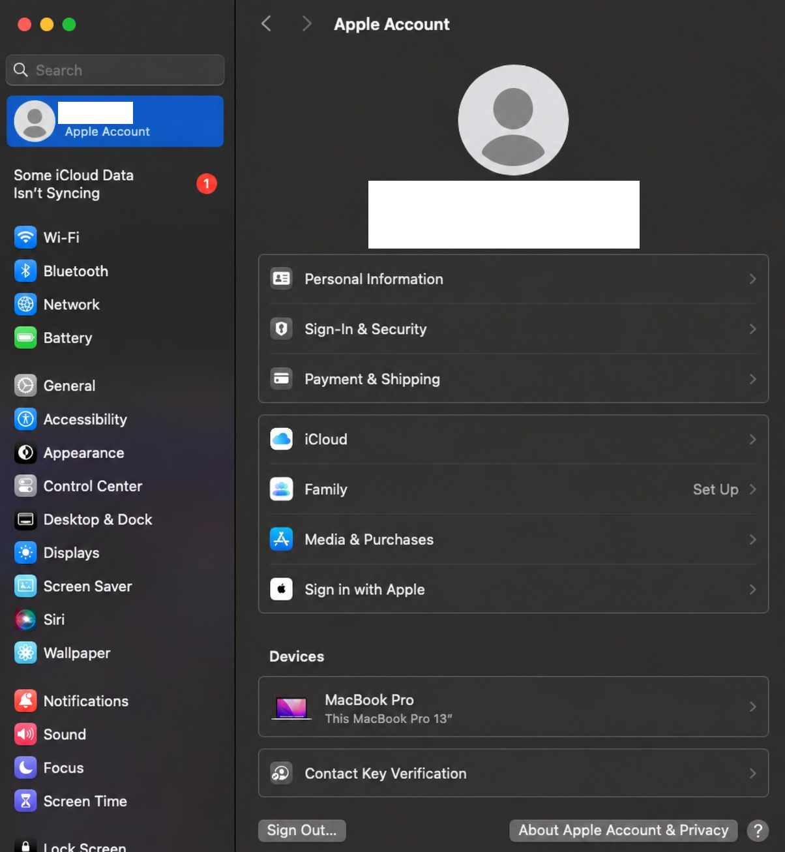The height and width of the screenshot is (852, 785).
Task: Click the "Devices" section heading
Action: click(x=297, y=656)
